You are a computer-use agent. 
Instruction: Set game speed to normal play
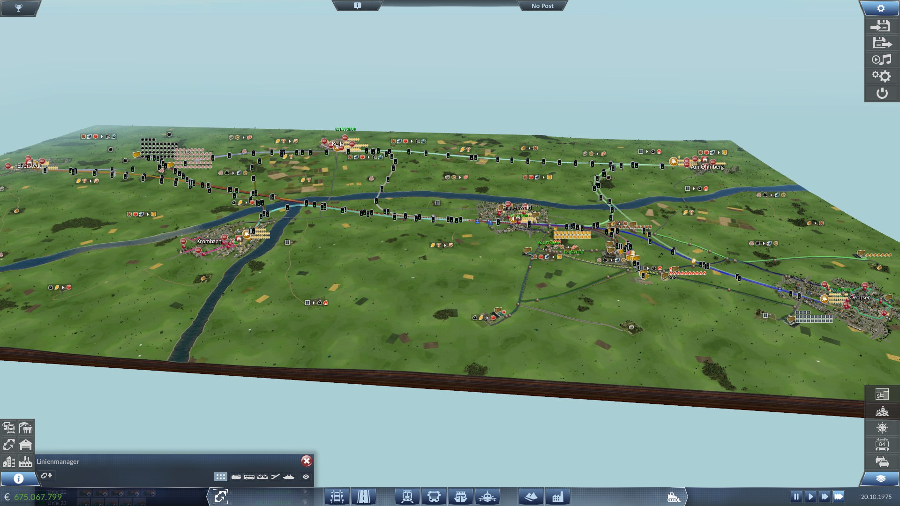pos(810,497)
